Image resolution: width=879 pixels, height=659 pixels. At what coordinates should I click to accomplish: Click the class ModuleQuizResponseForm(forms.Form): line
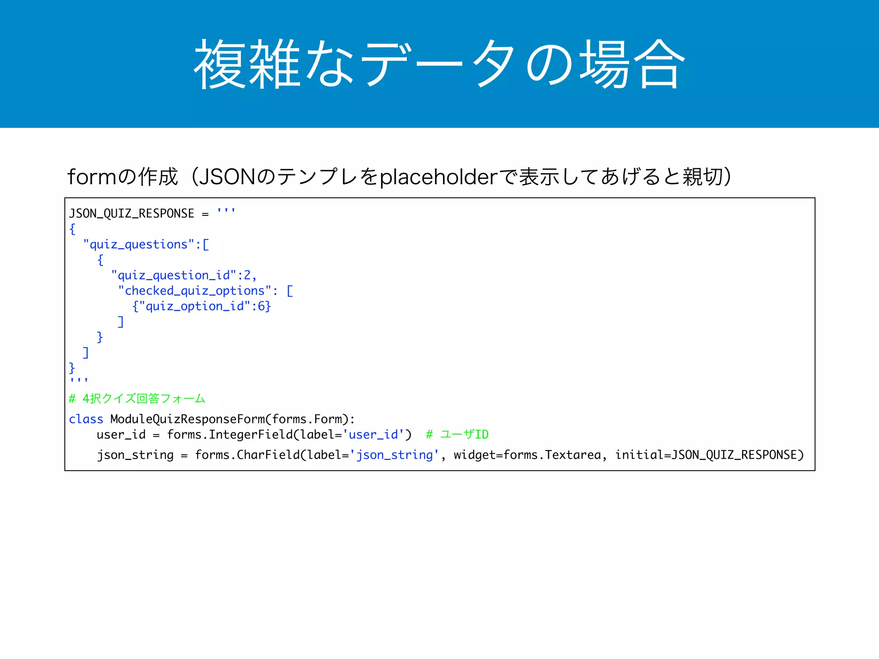click(x=212, y=419)
